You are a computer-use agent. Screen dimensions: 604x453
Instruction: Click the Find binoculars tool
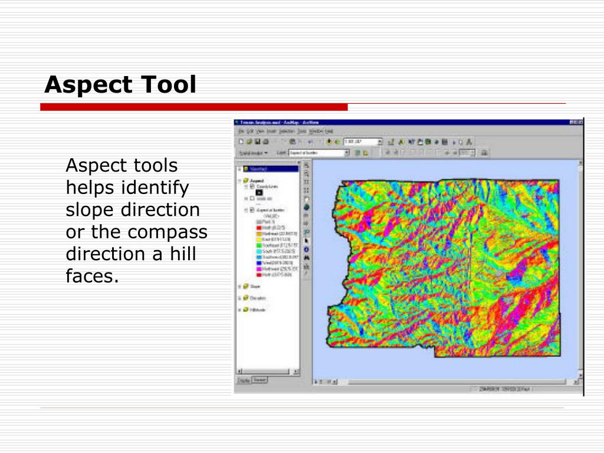307,258
